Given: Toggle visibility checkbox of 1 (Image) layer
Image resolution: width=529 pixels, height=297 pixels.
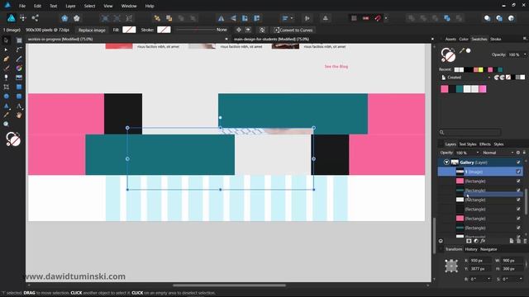Looking at the screenshot, I should tap(518, 172).
